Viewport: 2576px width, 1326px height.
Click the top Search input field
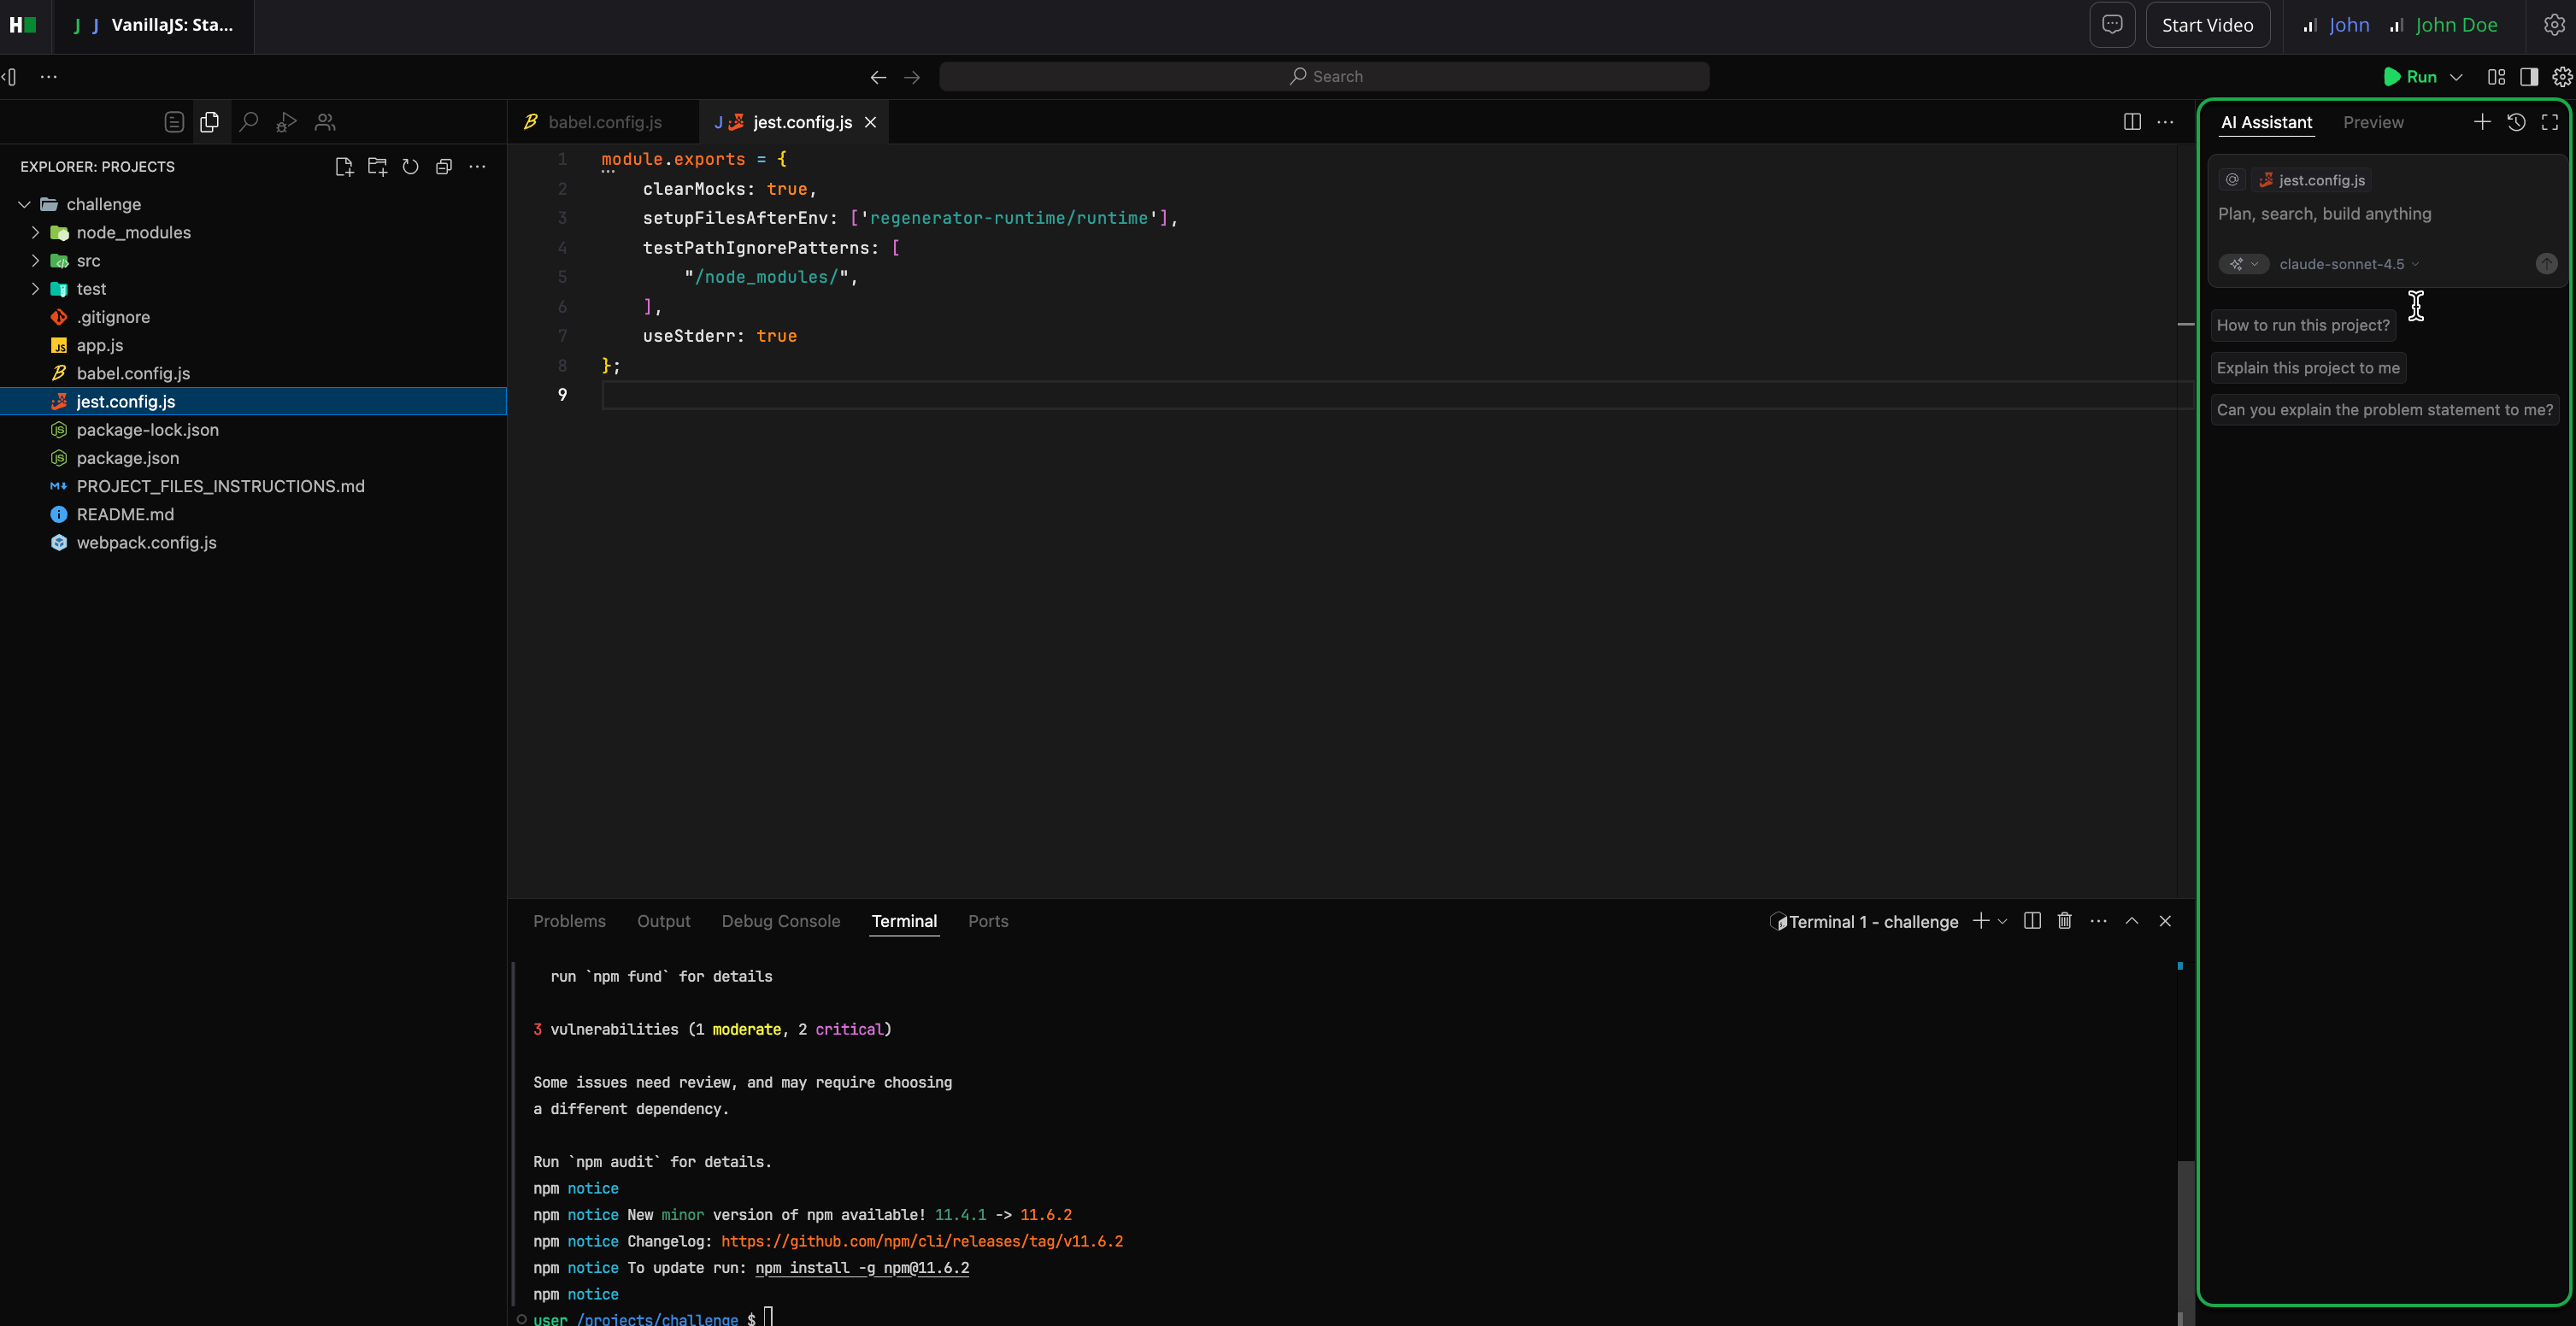coord(1324,77)
